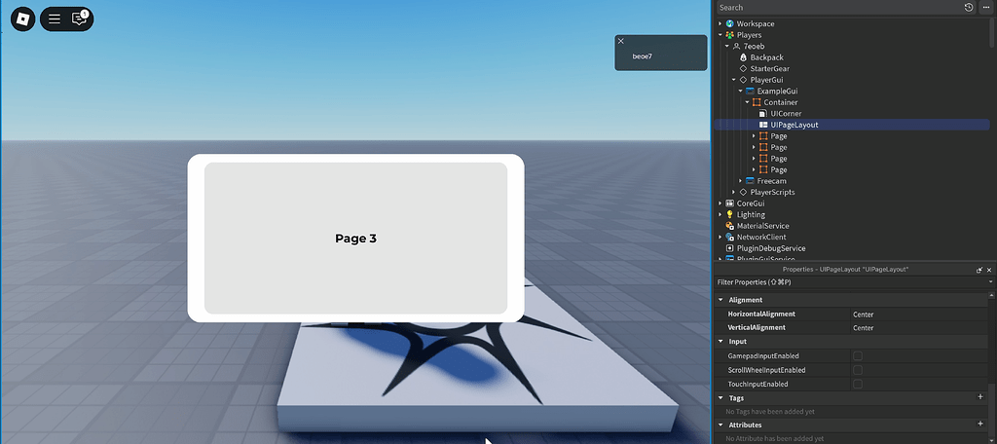The image size is (997, 444).
Task: Expand the Freecam node
Action: point(741,181)
